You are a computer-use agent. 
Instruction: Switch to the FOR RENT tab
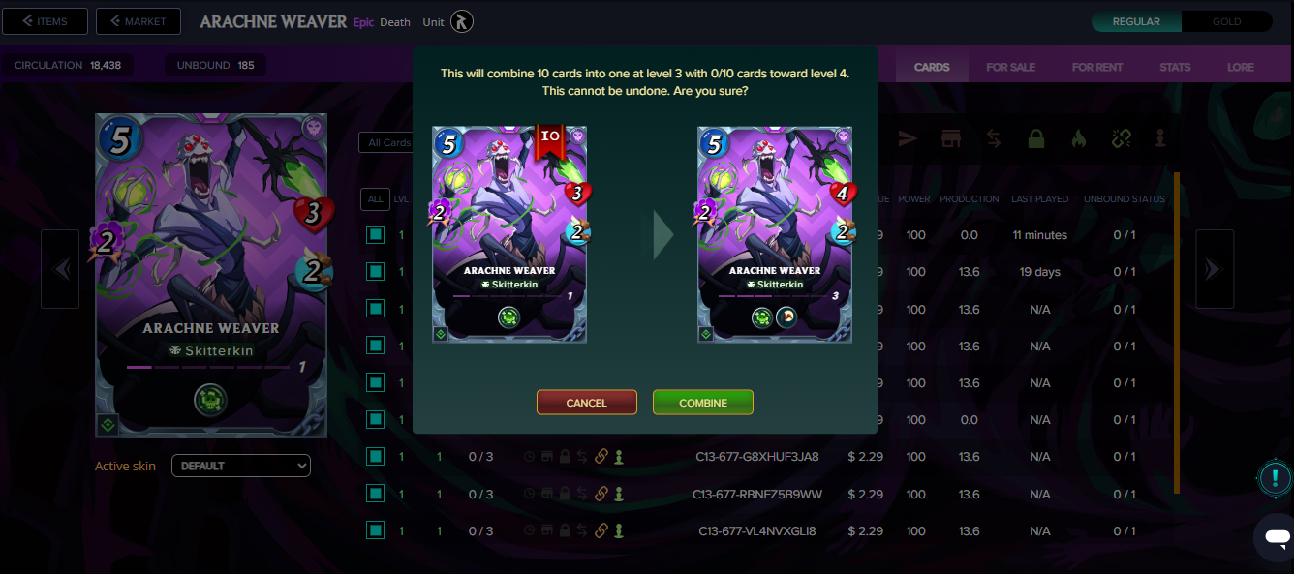(1096, 67)
